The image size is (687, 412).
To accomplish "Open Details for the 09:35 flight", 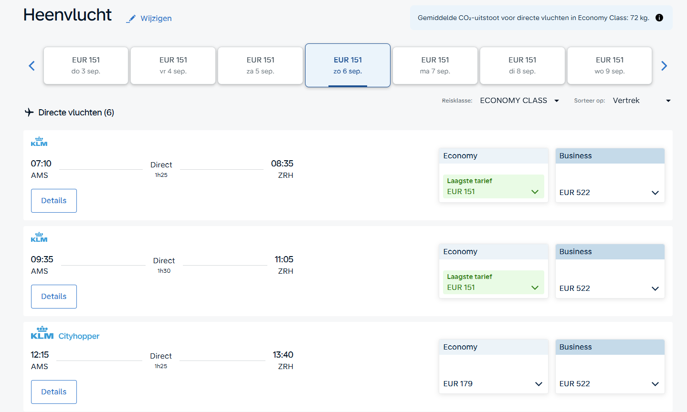I will 54,297.
